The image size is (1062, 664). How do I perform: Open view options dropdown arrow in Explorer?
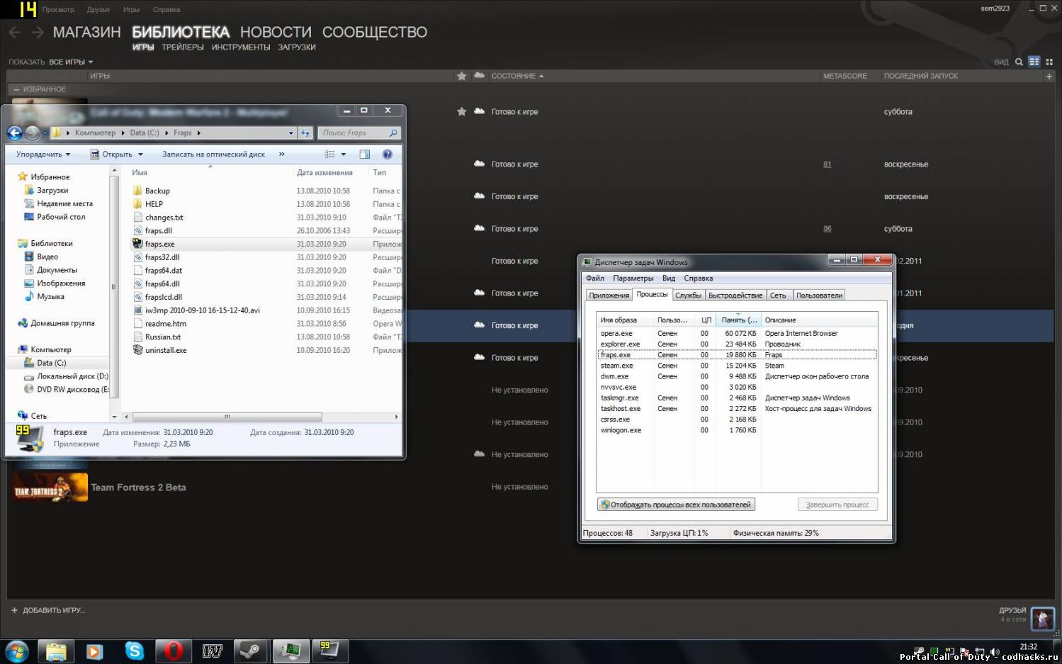tap(344, 154)
